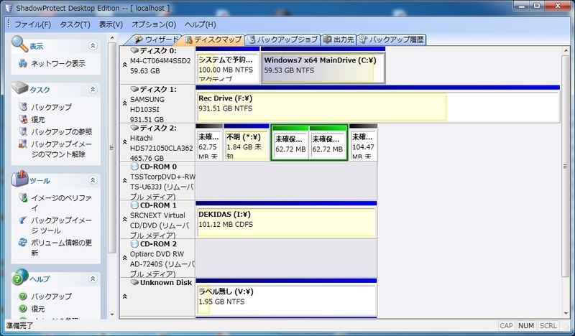Image resolution: width=575 pixels, height=336 pixels.
Task: Click the タスク panel drive icon
Action: click(x=19, y=88)
